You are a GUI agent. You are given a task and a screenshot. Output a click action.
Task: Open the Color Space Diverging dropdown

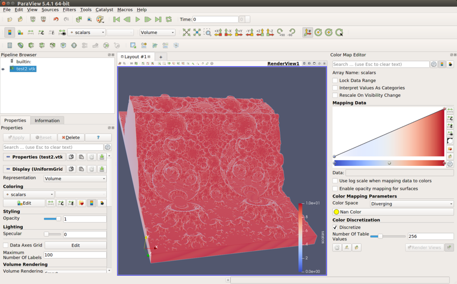(411, 204)
